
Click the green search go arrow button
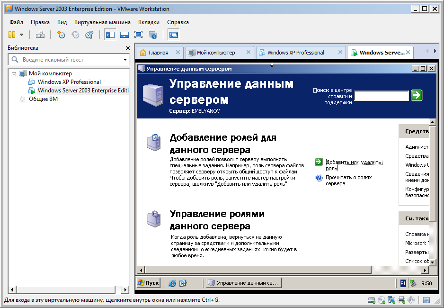417,95
